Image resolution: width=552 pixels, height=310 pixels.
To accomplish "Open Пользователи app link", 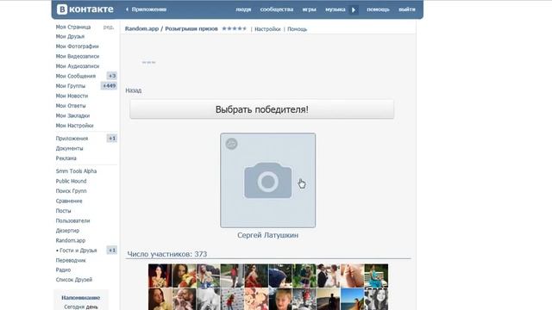I will 72,220.
